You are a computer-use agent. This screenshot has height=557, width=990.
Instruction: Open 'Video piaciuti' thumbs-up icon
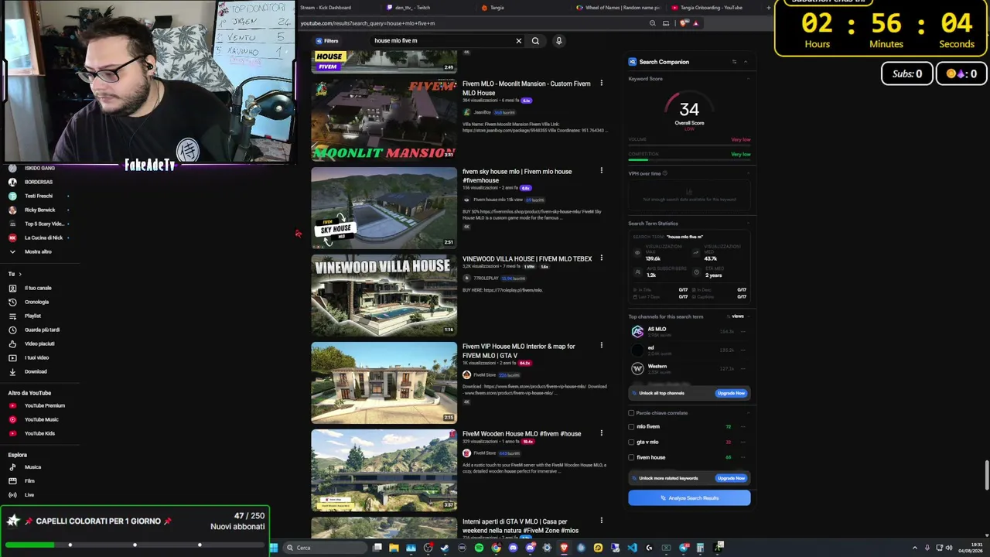point(12,343)
